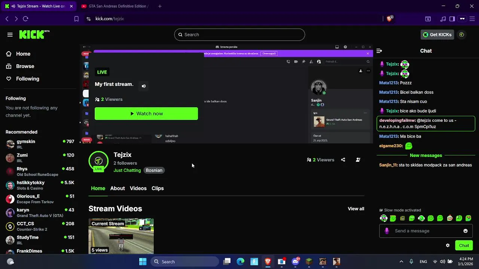
Task: Open the Home sidebar link
Action: pos(18,54)
